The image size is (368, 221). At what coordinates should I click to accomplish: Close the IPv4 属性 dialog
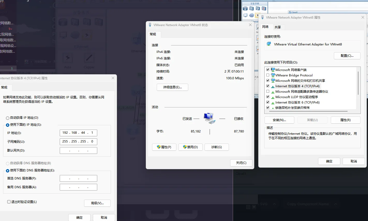pos(113,78)
